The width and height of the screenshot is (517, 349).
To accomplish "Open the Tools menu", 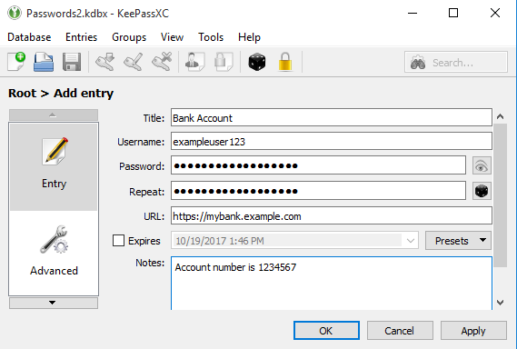I will 211,37.
